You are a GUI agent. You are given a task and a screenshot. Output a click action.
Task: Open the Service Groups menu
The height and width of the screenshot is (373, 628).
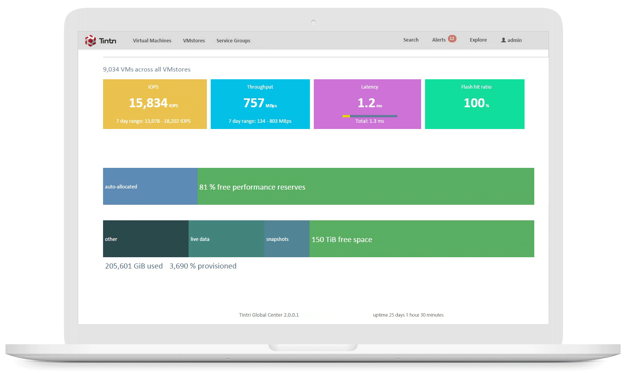(233, 40)
